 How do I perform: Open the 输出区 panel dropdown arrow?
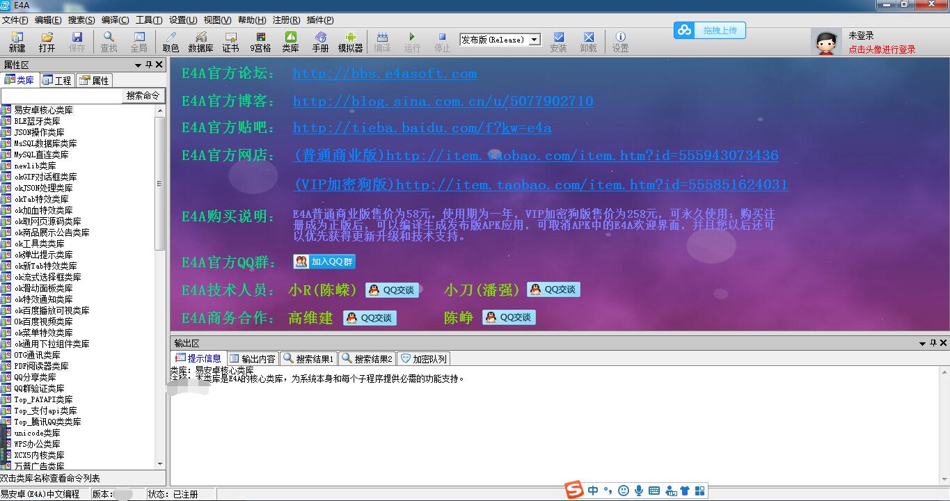tap(922, 343)
